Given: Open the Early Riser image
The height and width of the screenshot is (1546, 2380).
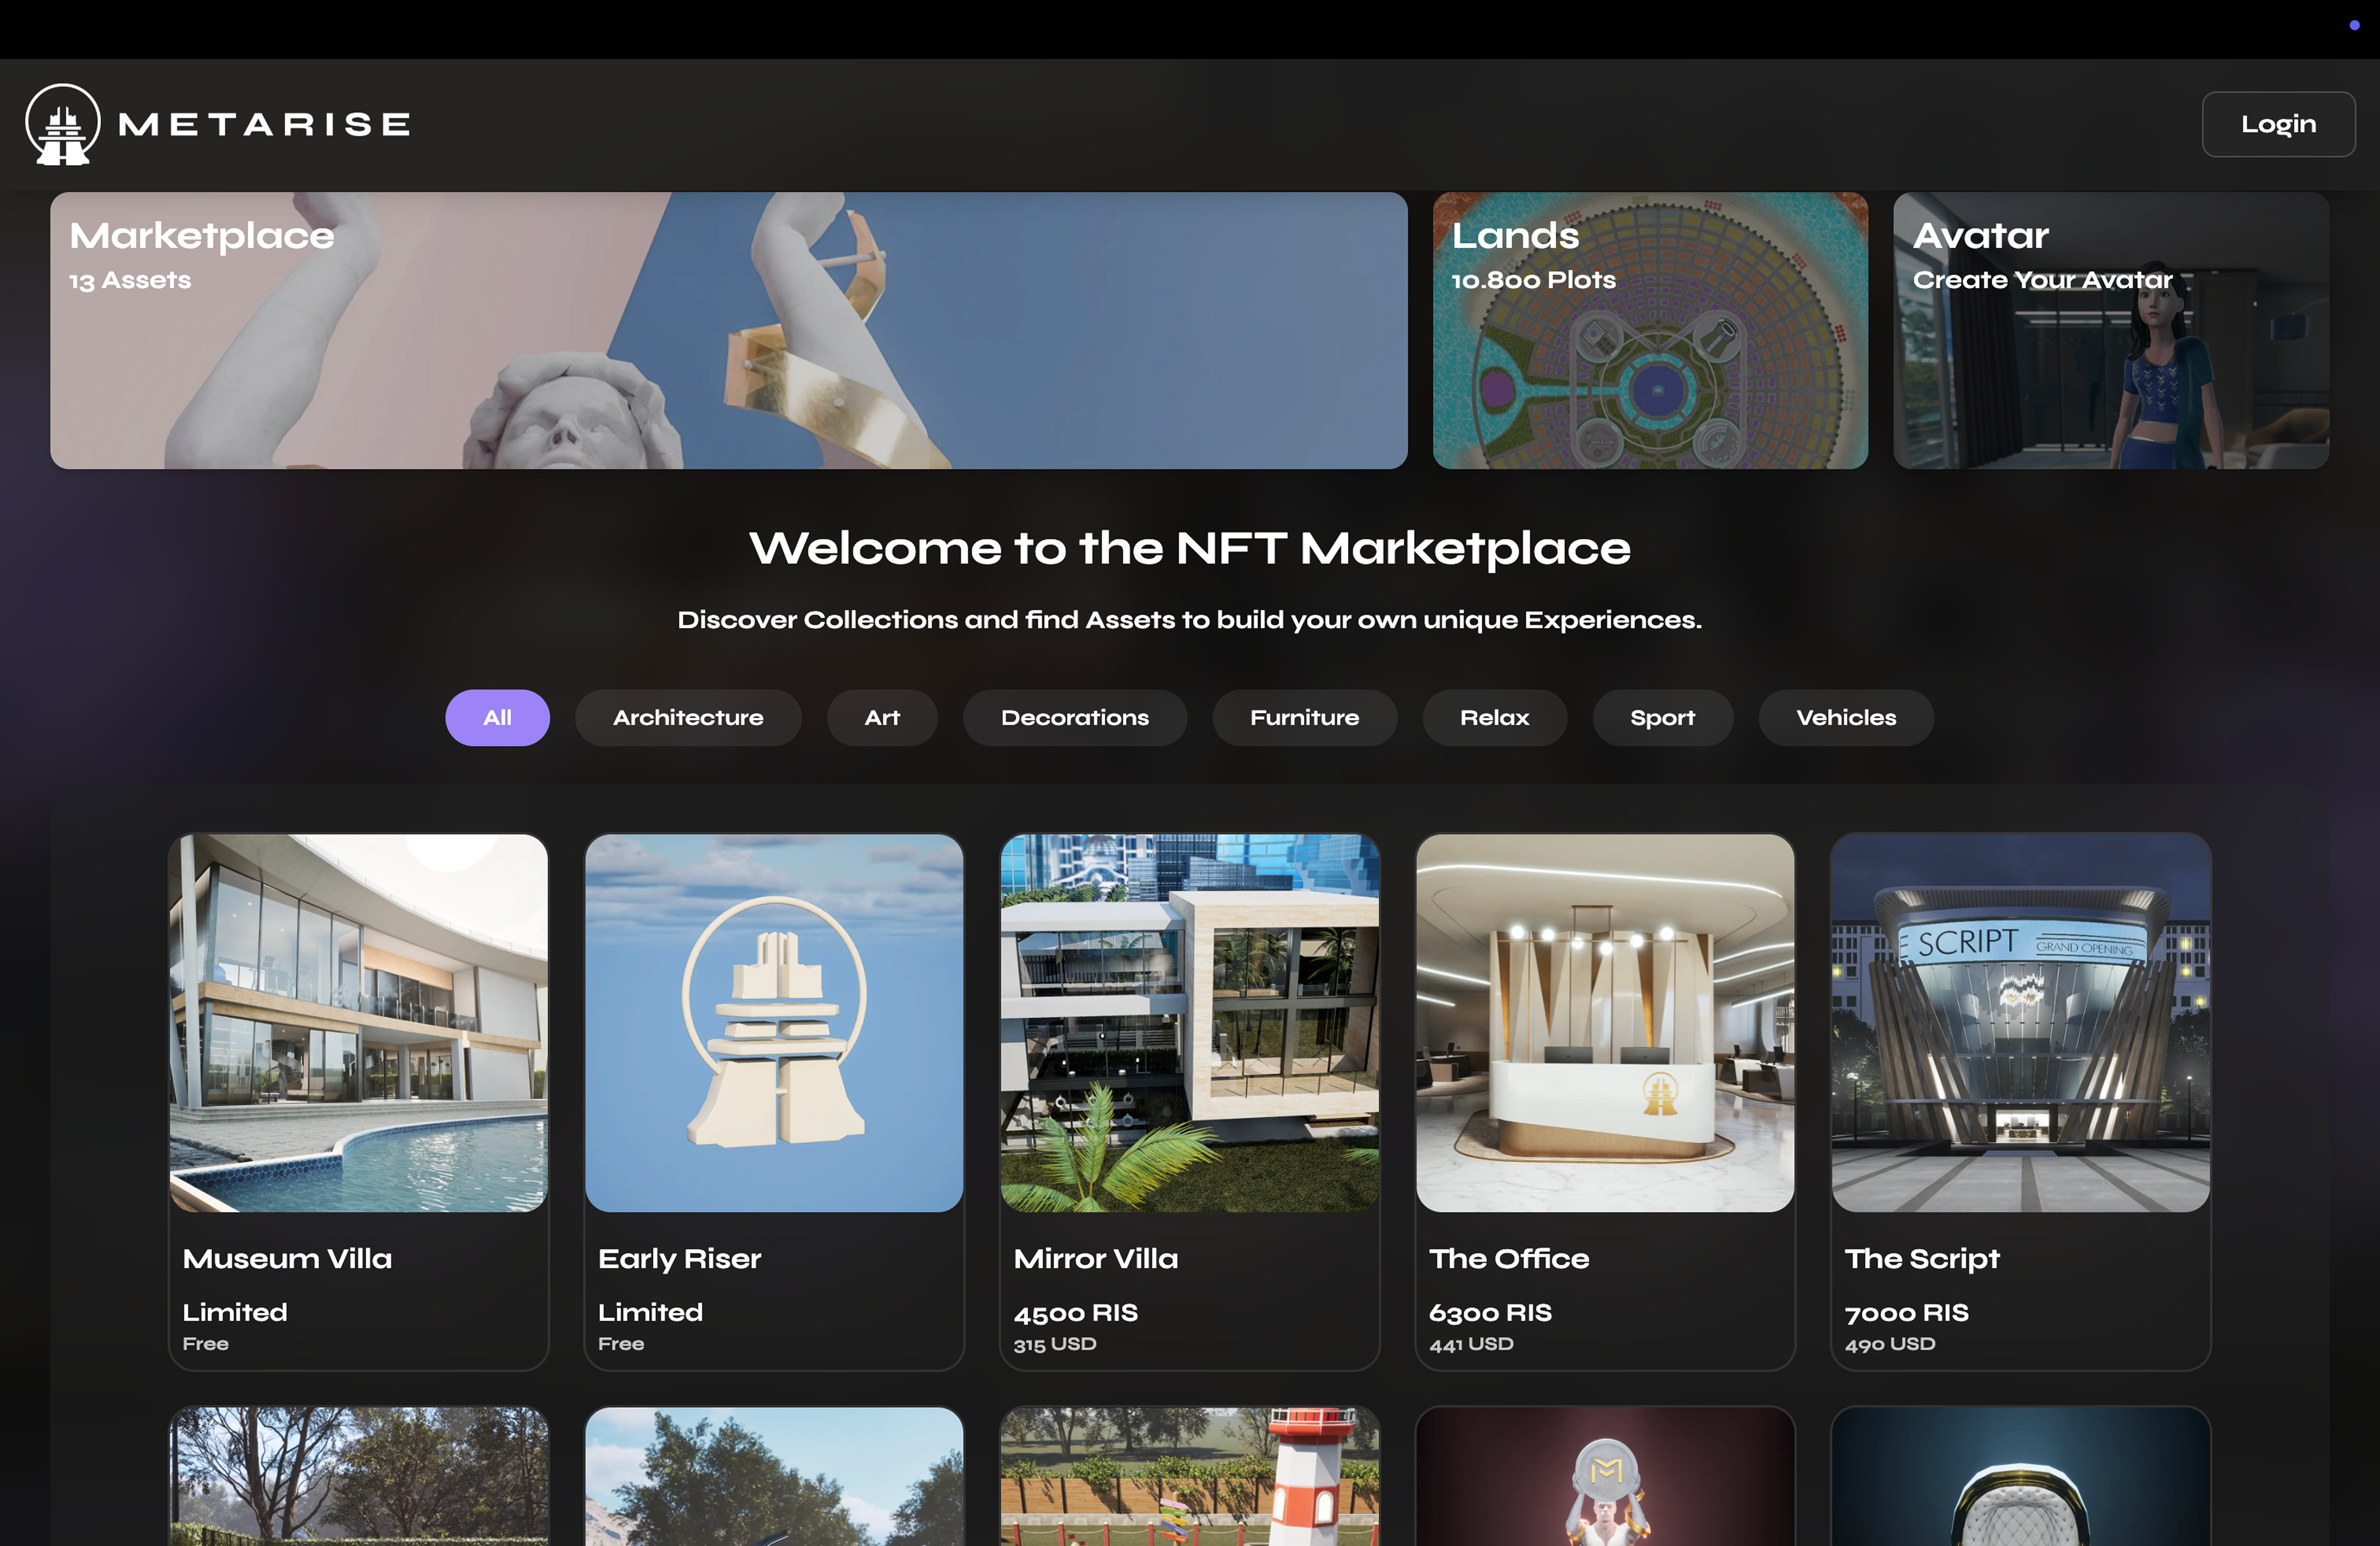Looking at the screenshot, I should click(x=774, y=1023).
